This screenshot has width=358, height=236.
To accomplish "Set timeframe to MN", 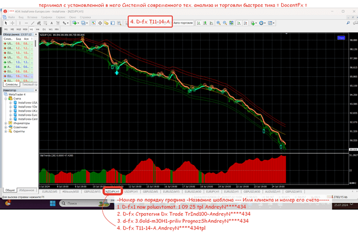I will (x=57, y=29).
